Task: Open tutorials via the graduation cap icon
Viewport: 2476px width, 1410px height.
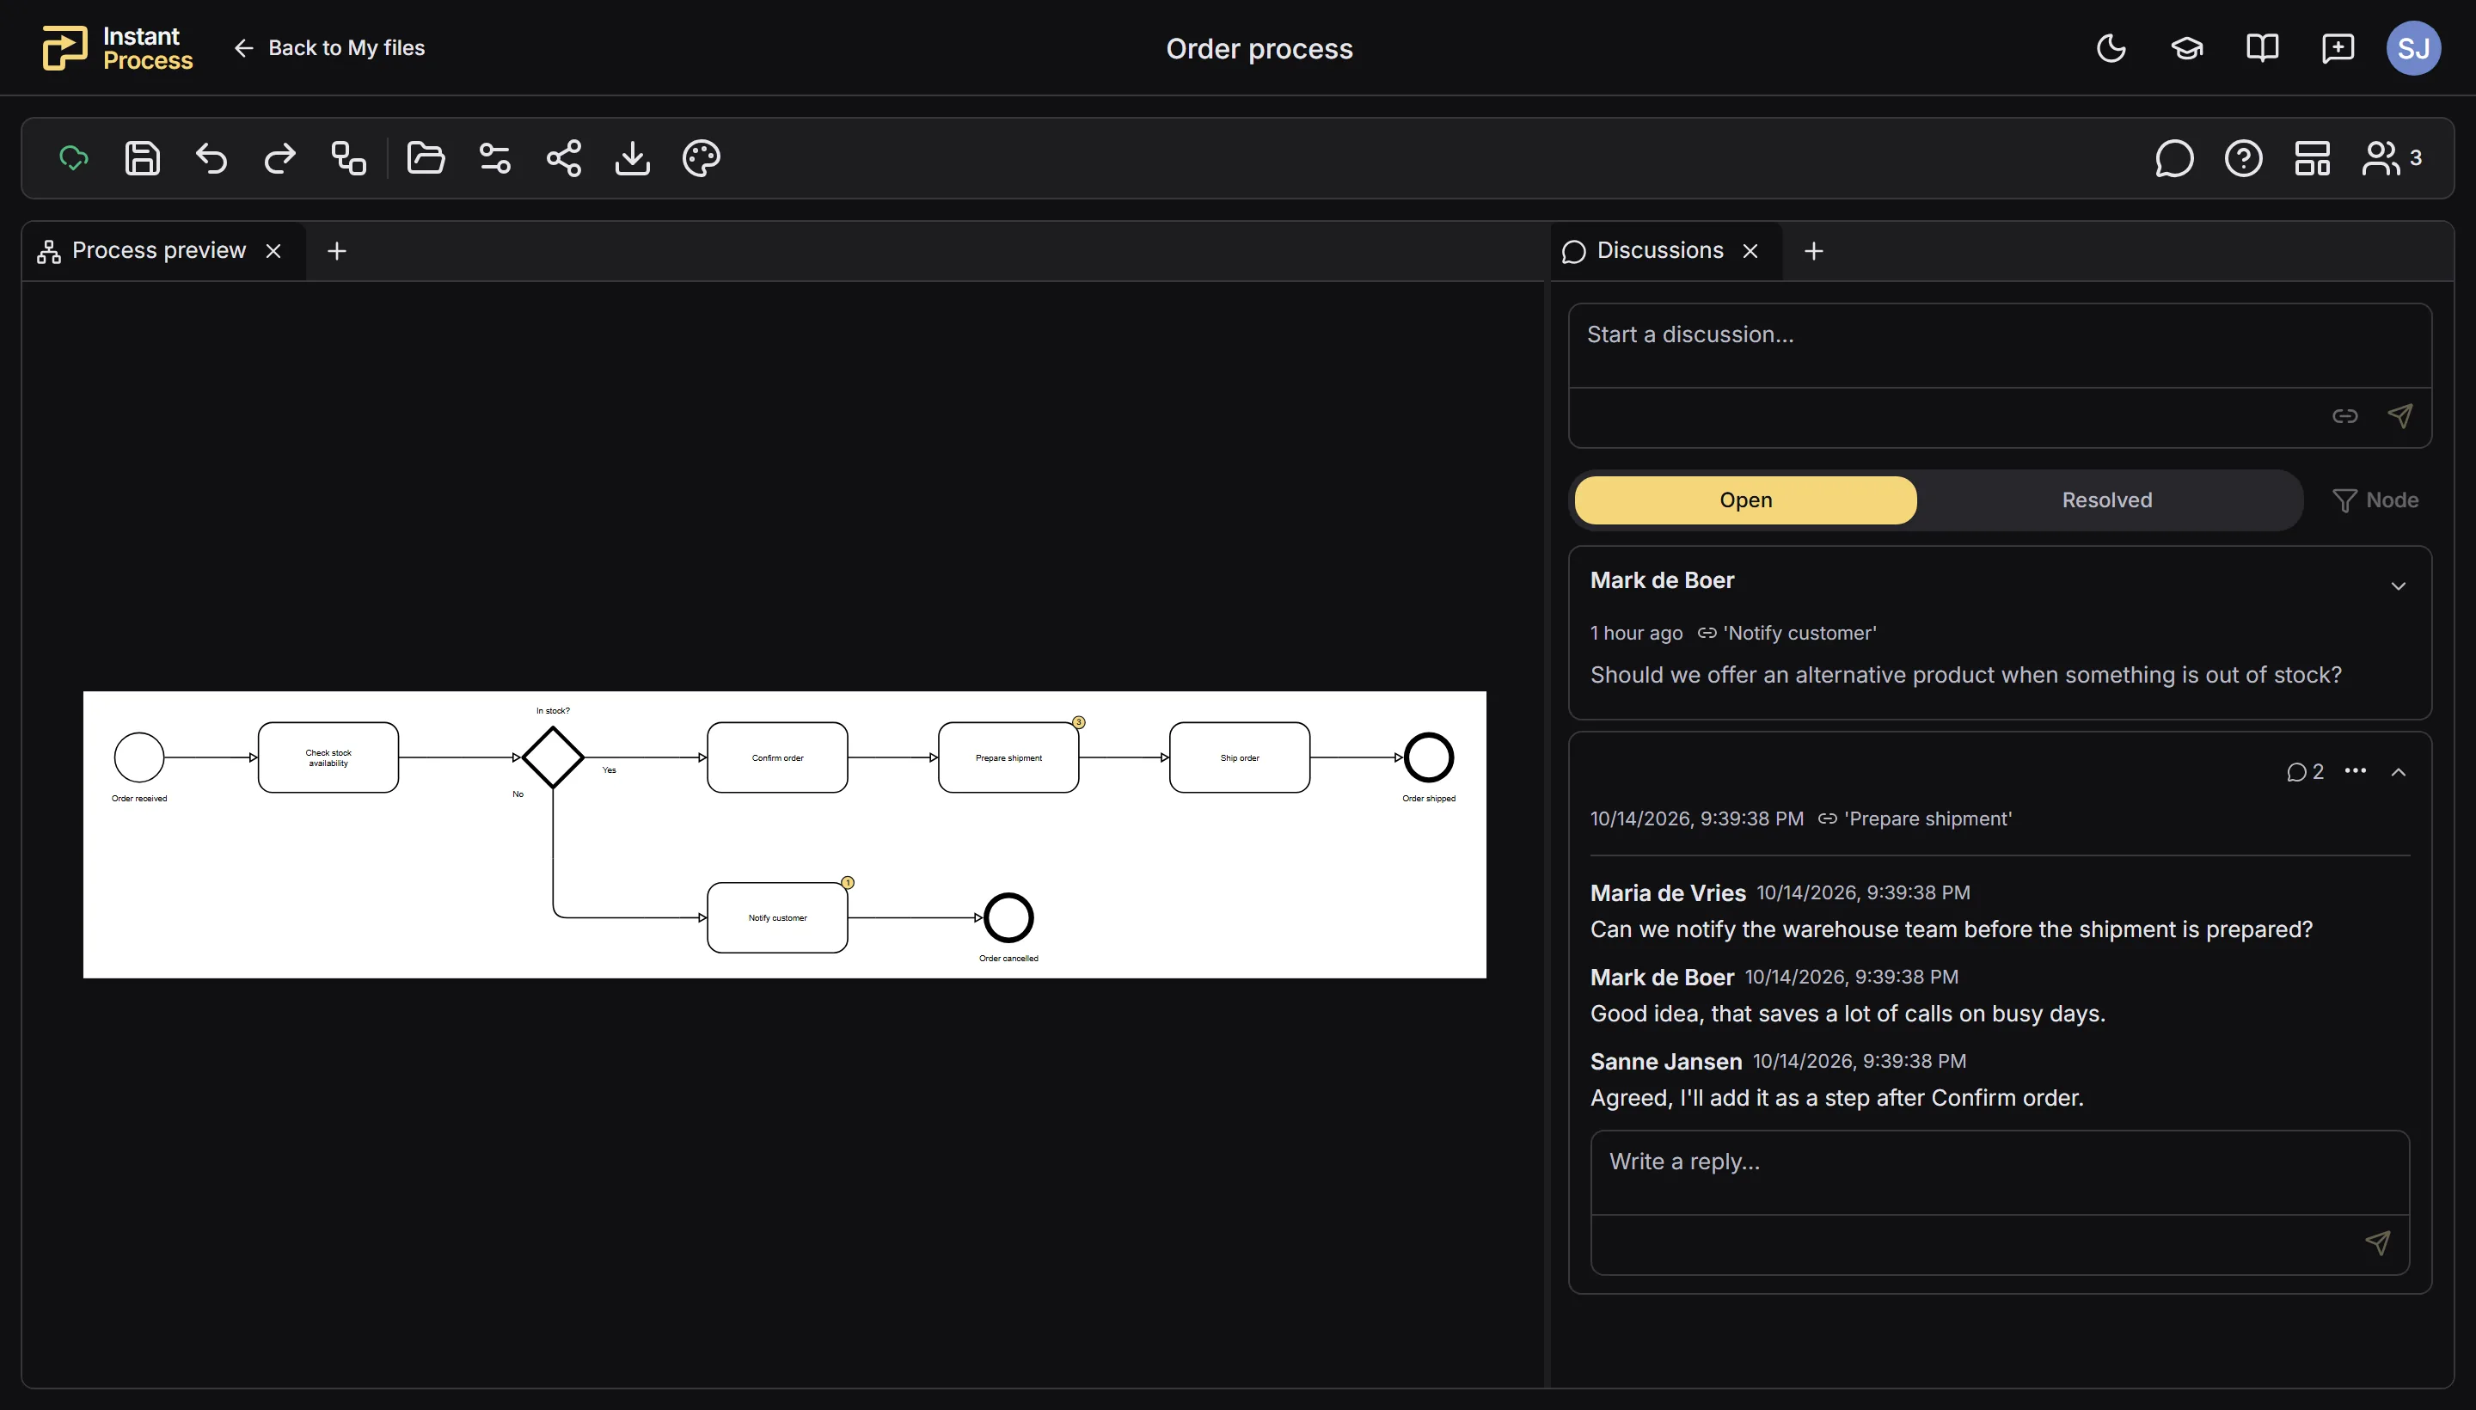Action: click(2186, 47)
